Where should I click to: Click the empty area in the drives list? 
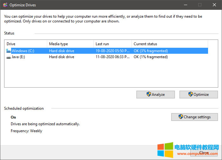pos(111,74)
